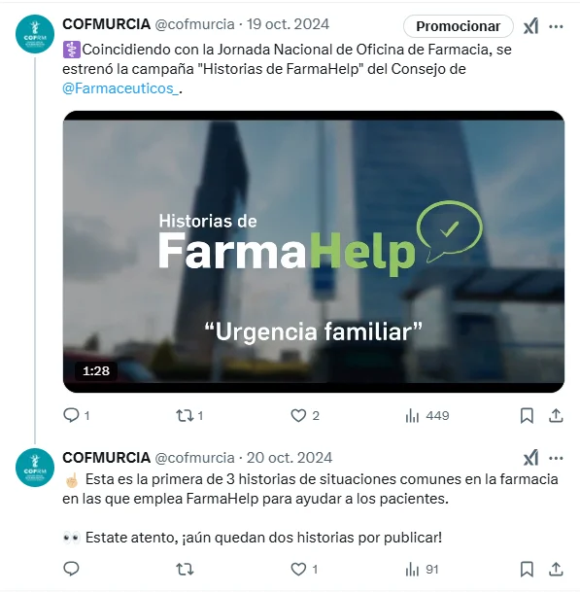Bookmark the second tweet
Viewport: 580px width, 593px height.
527,569
